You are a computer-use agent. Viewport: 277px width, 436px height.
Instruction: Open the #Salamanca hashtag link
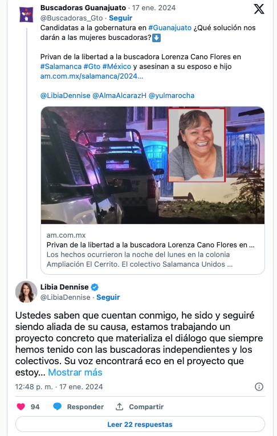coord(61,67)
